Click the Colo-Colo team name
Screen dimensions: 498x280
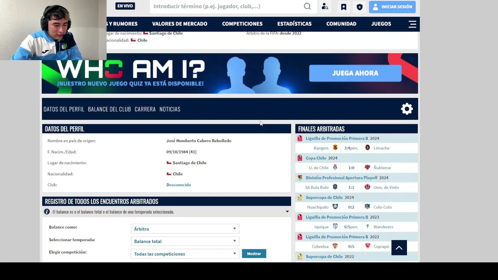382,207
